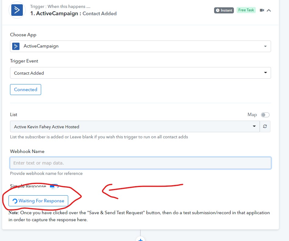Click the heading '1. ActiveCampaign : Contact Added'
This screenshot has height=241, width=289.
click(x=73, y=13)
